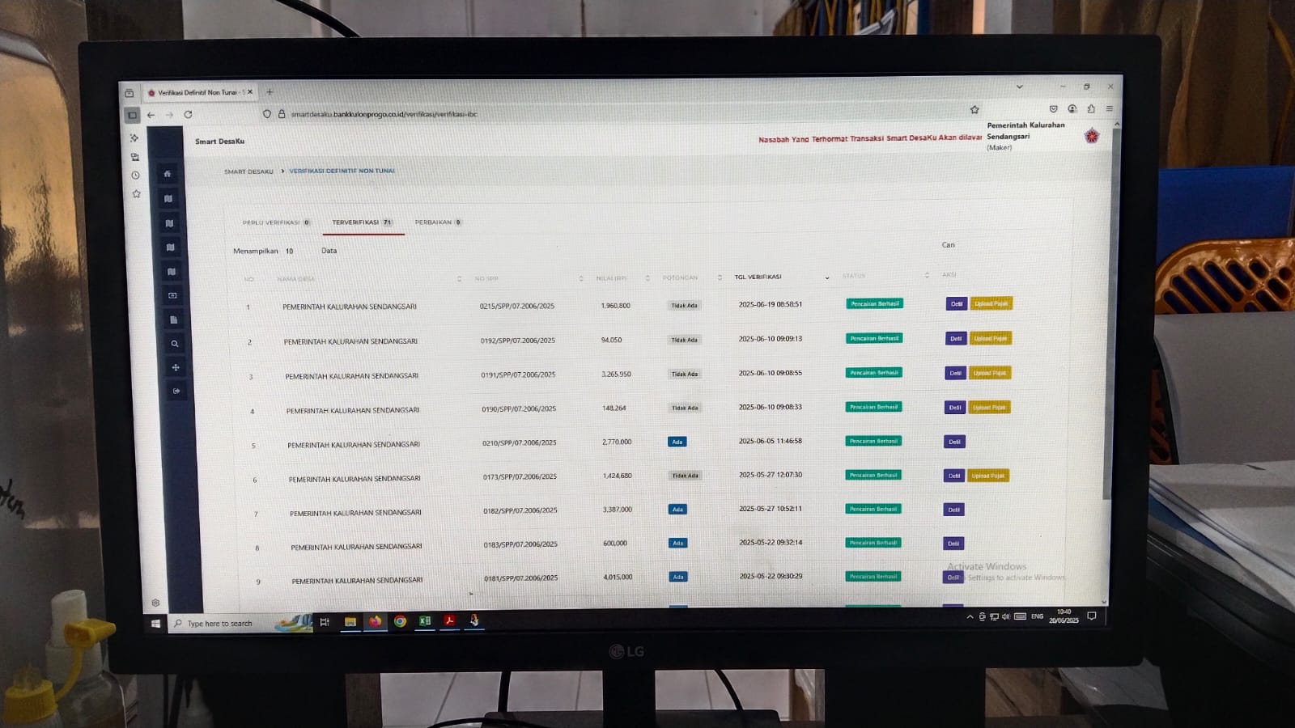The image size is (1295, 728).
Task: Click the cash/payment icon in dark sidebar
Action: [172, 296]
